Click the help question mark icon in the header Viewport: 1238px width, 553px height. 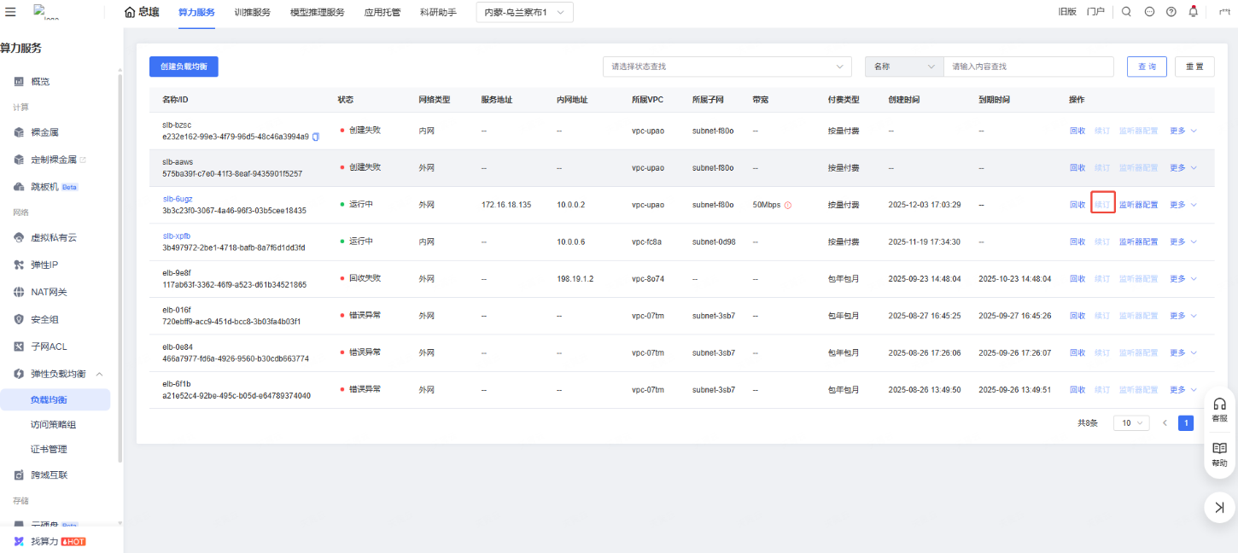tap(1171, 12)
